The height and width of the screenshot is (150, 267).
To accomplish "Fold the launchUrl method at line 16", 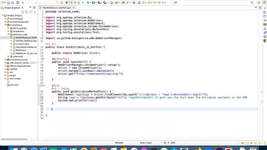I will coord(44,59).
